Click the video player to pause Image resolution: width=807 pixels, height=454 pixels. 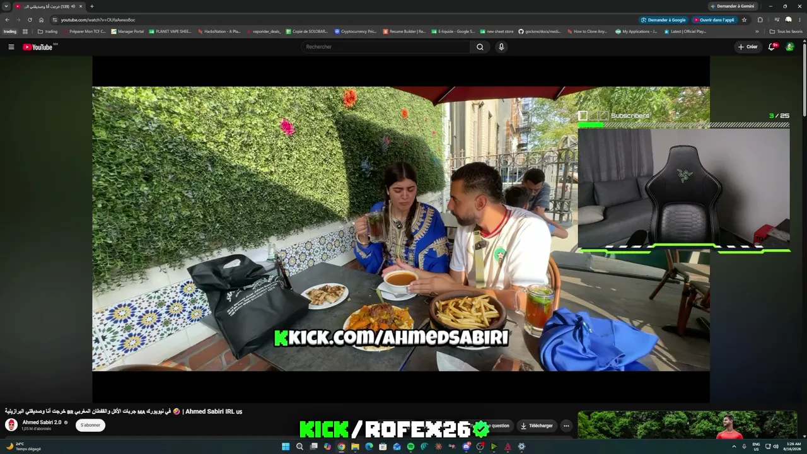coord(401,229)
